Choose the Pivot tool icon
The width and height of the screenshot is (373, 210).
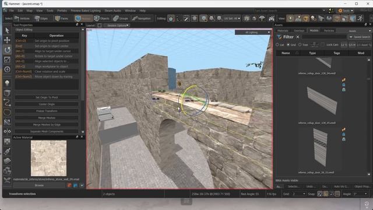coord(7,69)
